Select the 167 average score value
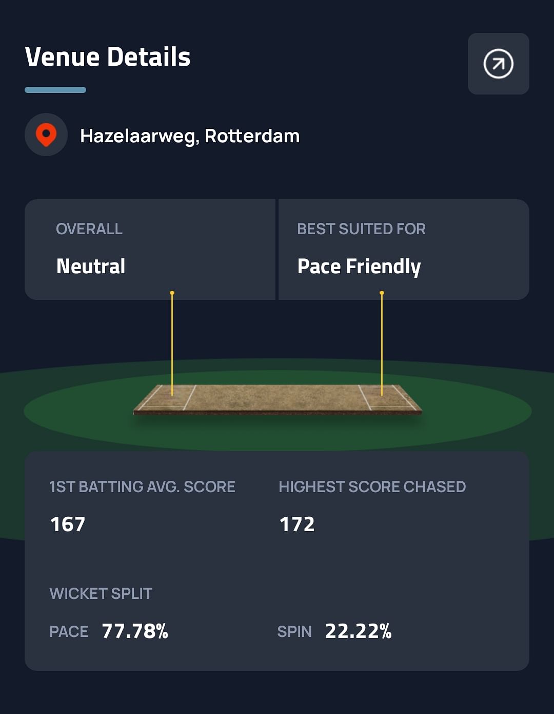This screenshot has width=554, height=714. tap(68, 524)
